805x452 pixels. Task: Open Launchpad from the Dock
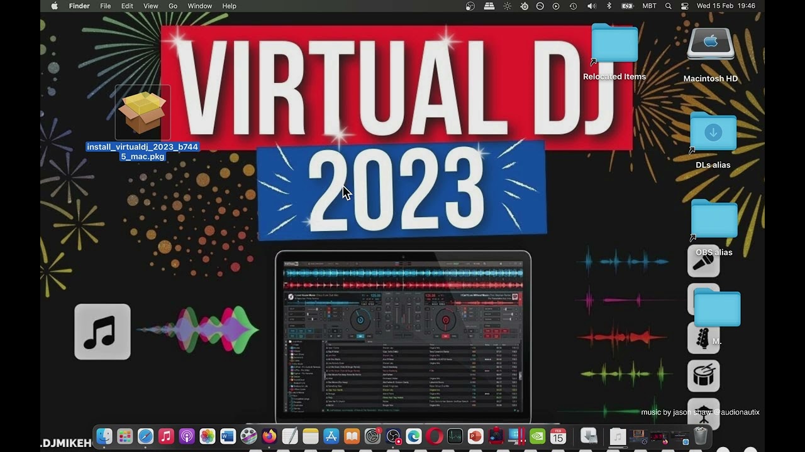pos(125,436)
